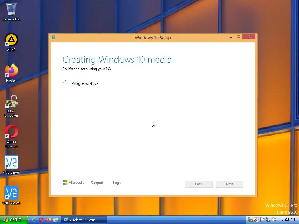Launch Internet Explorer from quick launch
The image size is (299, 224).
pos(34,220)
